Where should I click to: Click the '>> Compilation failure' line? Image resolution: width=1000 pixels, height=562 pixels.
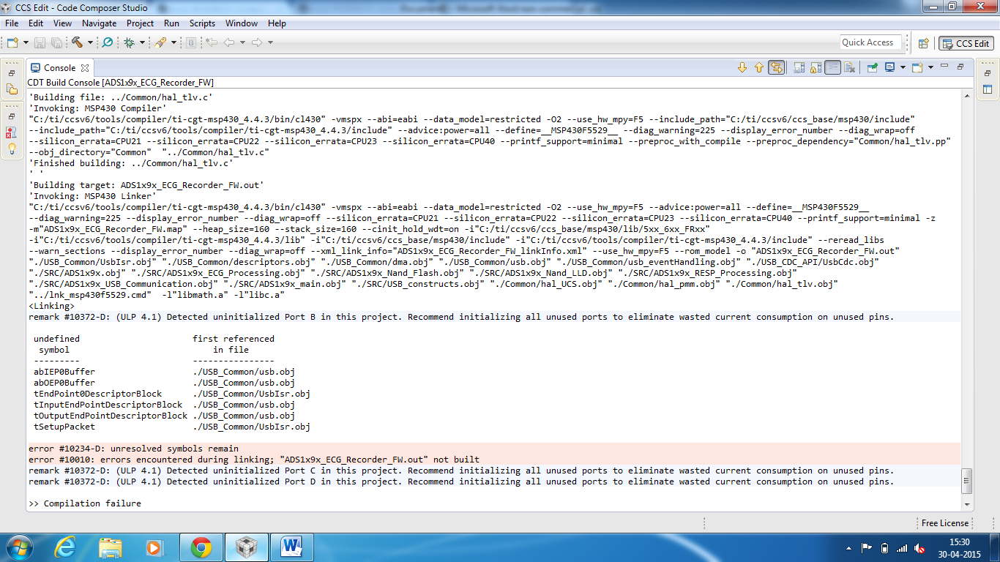click(x=85, y=503)
